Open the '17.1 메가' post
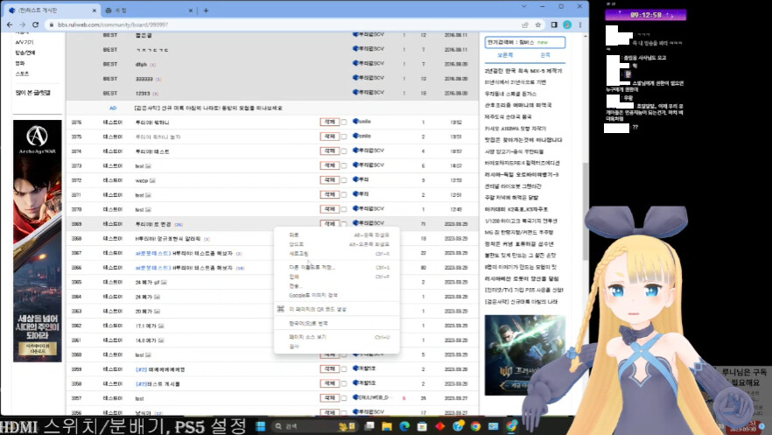The height and width of the screenshot is (435, 772). 145,326
